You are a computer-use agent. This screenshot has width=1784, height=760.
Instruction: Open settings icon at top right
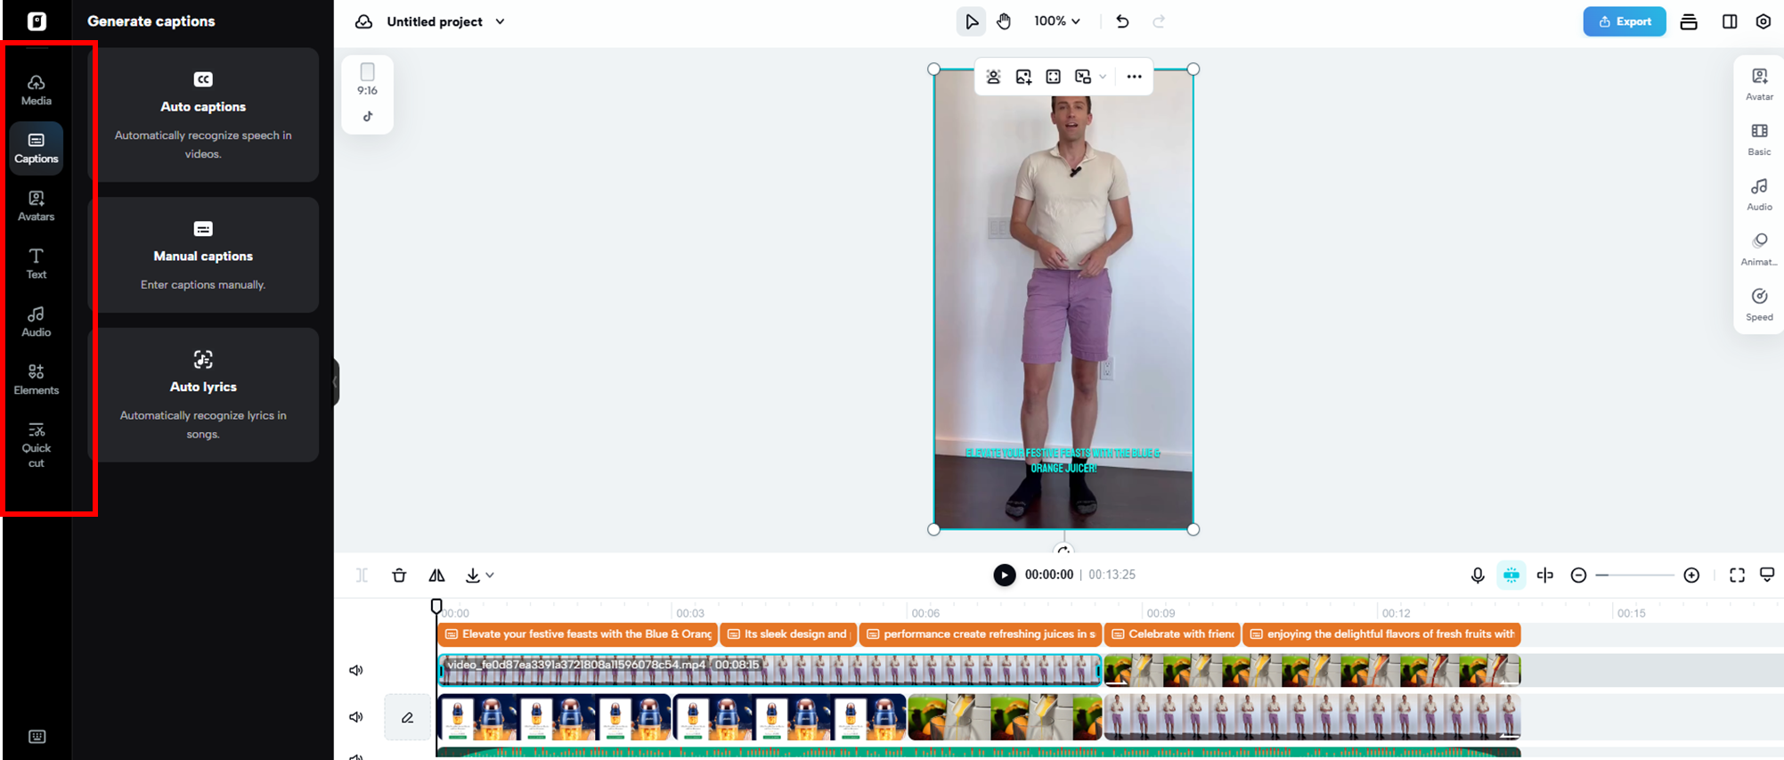(1764, 21)
